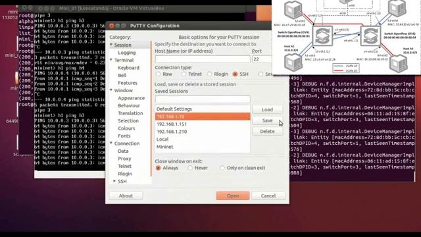The image size is (421, 237).
Task: Expand the SSH category arrow
Action: point(114,181)
